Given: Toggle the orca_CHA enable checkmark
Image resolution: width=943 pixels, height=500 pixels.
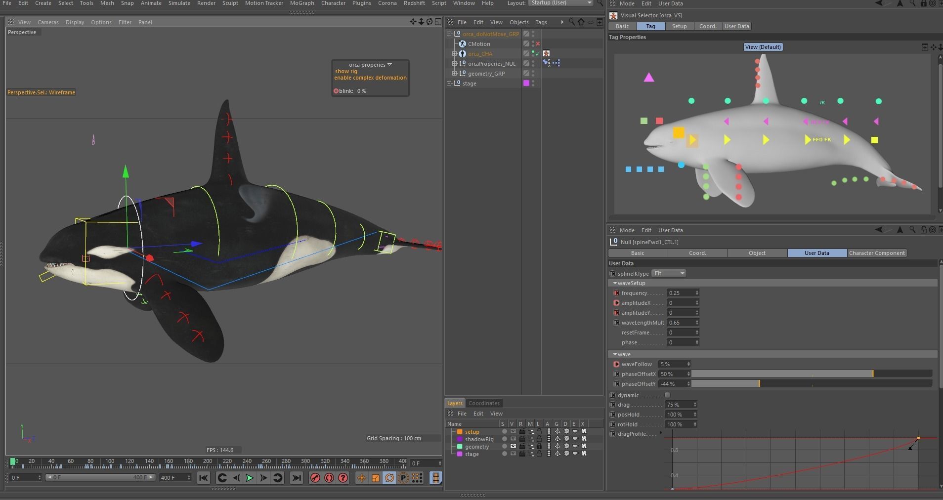Looking at the screenshot, I should [x=538, y=53].
